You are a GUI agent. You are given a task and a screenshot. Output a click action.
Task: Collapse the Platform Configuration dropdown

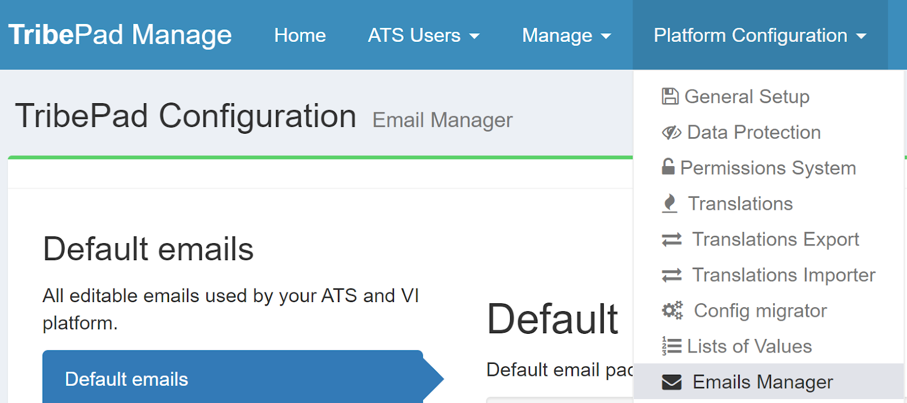click(x=760, y=35)
